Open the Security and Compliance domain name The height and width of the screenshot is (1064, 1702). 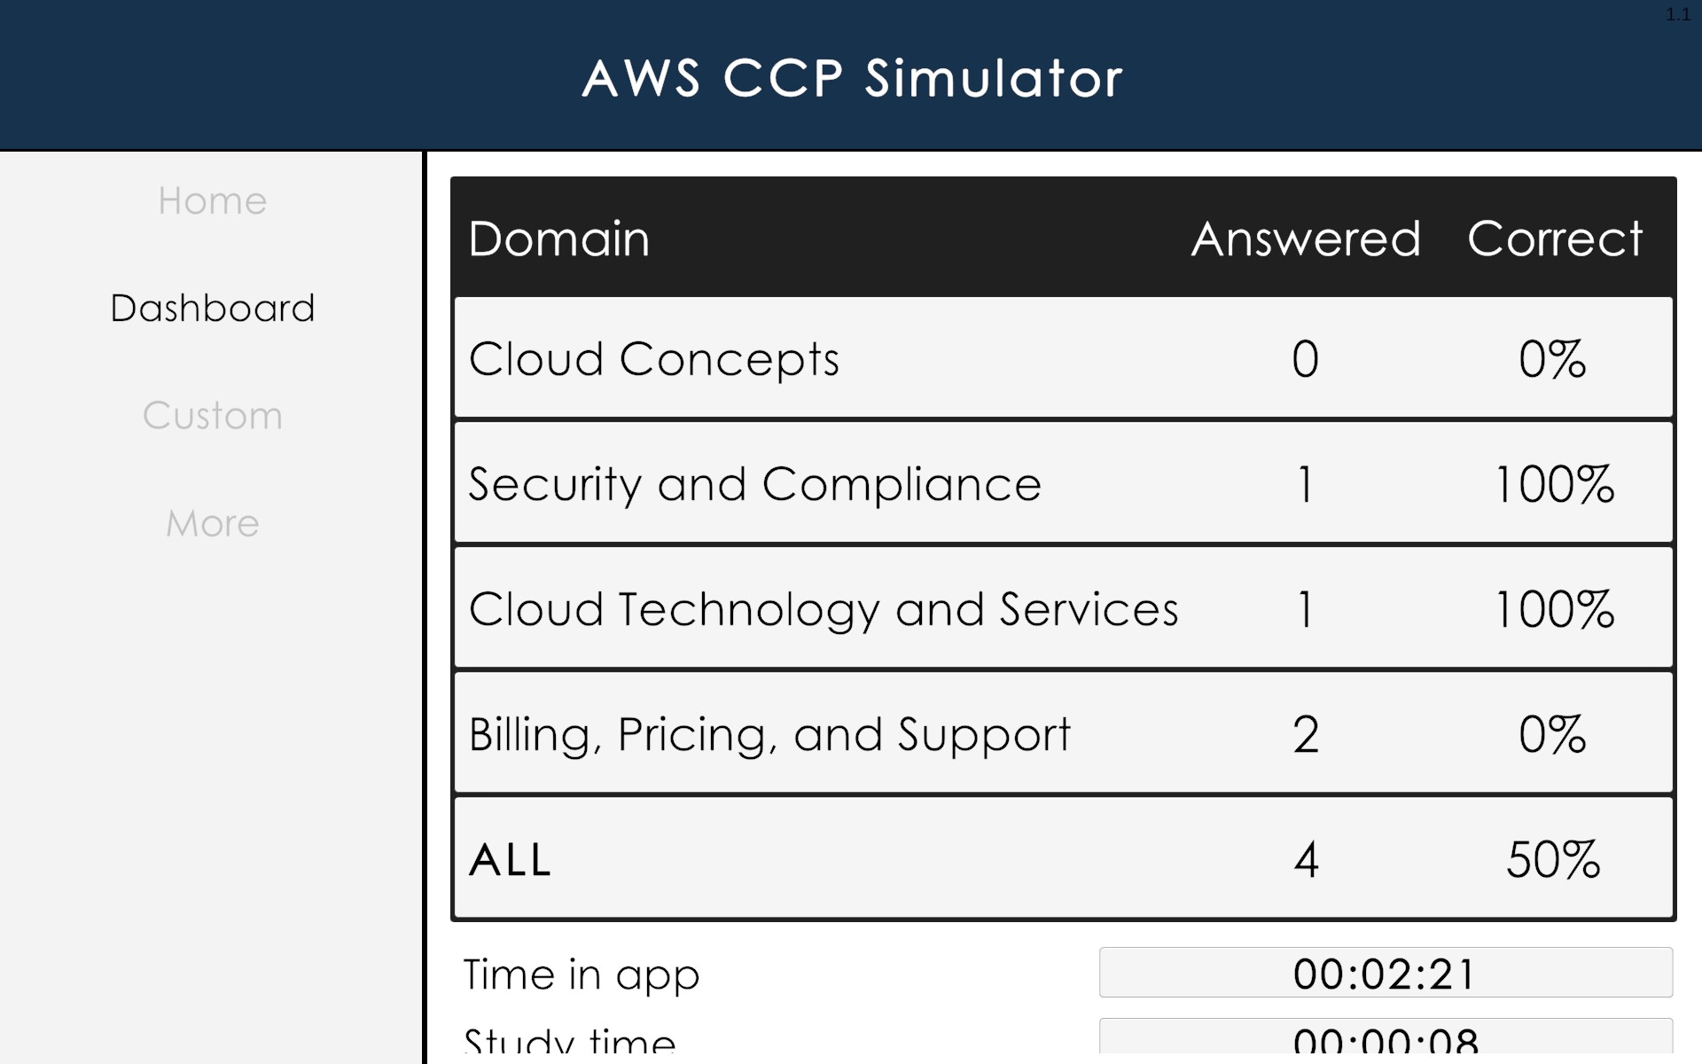754,484
